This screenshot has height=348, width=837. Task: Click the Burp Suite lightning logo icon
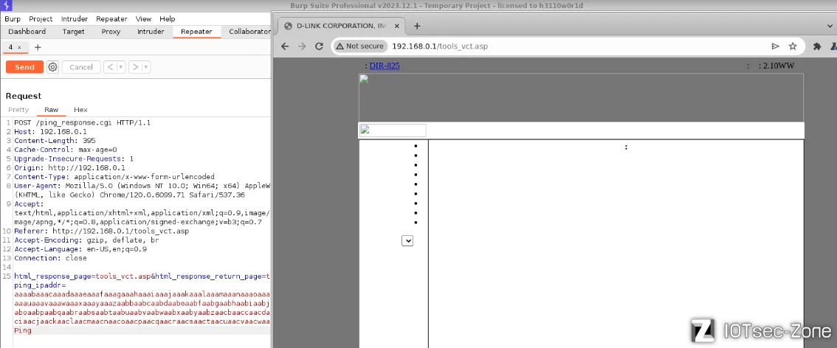coord(7,5)
